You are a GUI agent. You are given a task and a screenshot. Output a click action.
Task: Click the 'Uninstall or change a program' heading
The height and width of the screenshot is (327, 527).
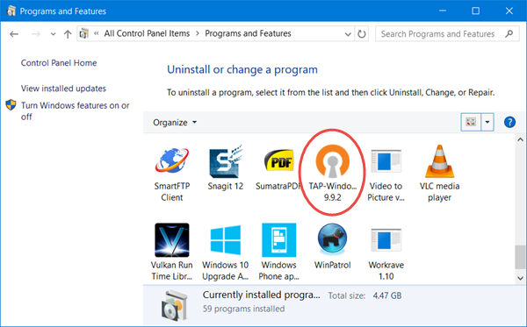[242, 70]
